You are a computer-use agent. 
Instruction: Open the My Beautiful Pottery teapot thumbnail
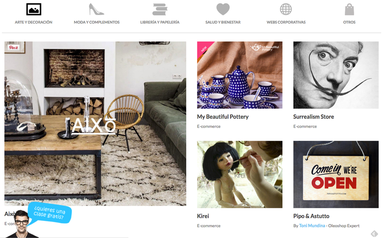[x=239, y=75]
